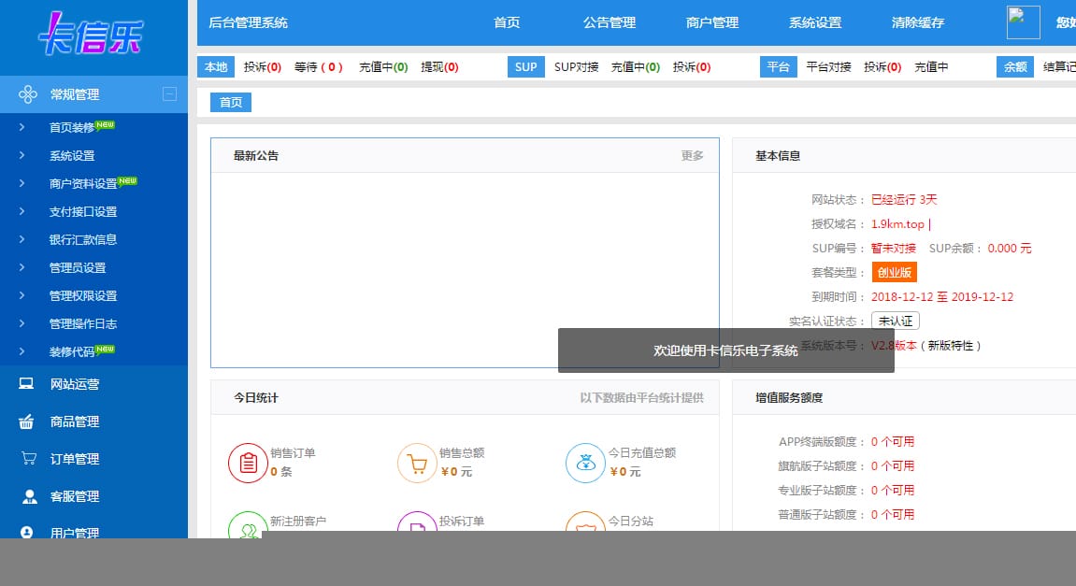Click the 用户管理 user icon
This screenshot has width=1076, height=586.
pos(25,533)
